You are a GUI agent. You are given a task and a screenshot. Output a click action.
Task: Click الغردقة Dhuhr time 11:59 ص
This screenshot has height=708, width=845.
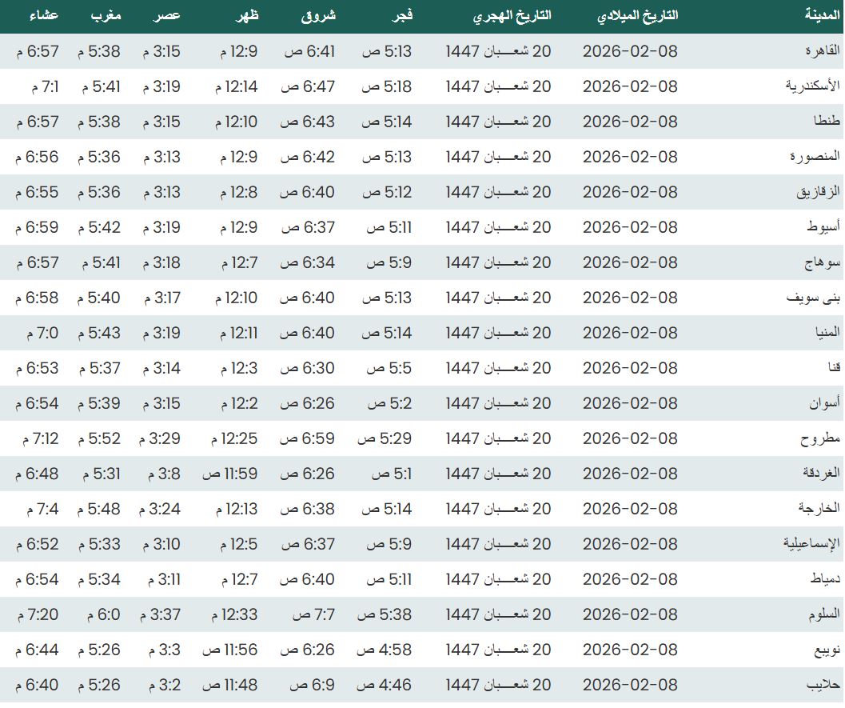point(230,474)
